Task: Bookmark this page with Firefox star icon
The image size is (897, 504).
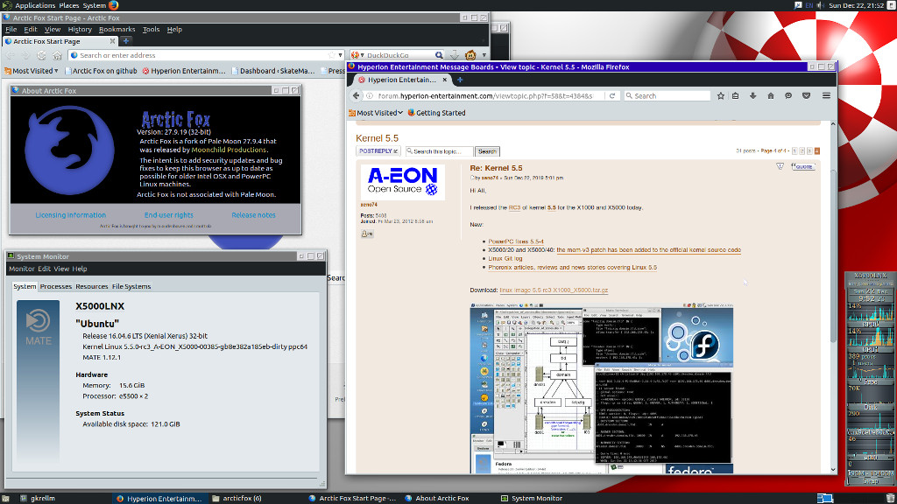Action: [x=721, y=96]
